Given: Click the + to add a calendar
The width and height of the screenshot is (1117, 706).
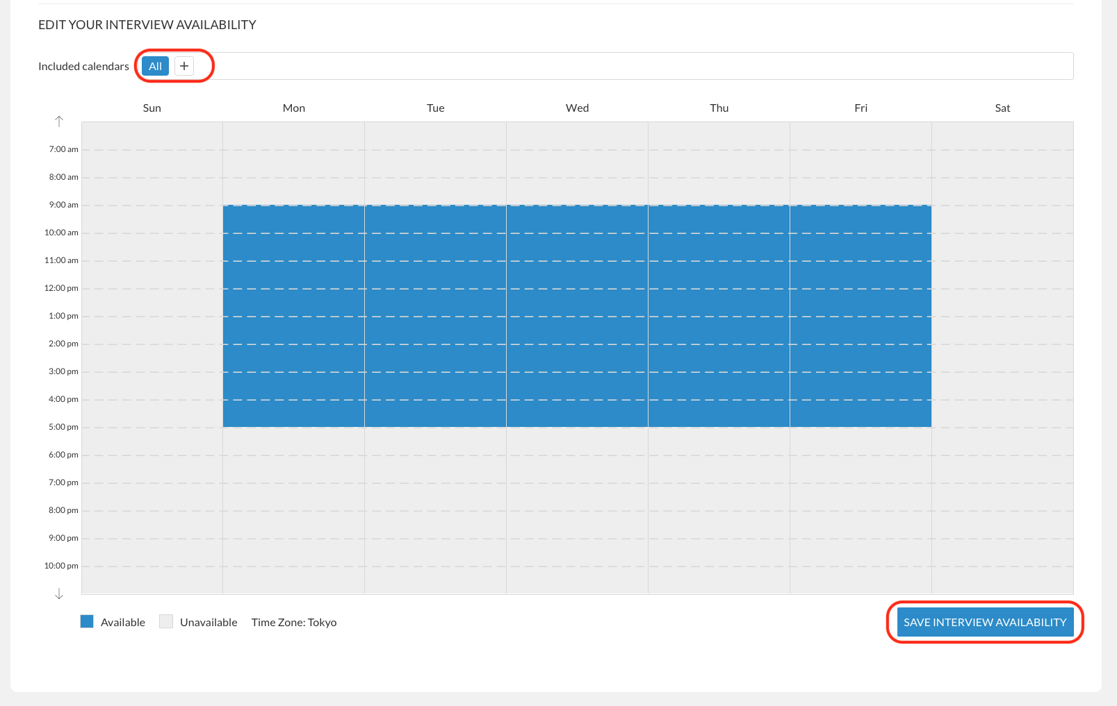Looking at the screenshot, I should [x=184, y=65].
